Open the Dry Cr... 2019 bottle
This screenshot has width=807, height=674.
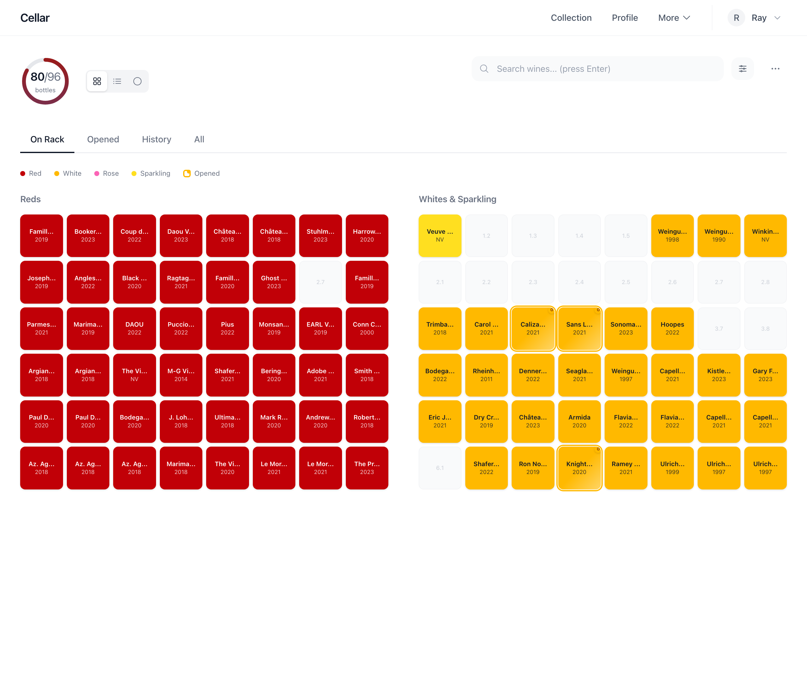click(x=486, y=422)
